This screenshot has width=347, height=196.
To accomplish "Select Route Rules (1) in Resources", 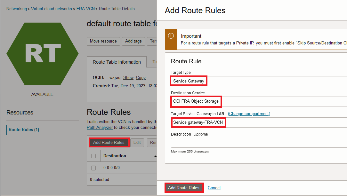I will [24, 129].
